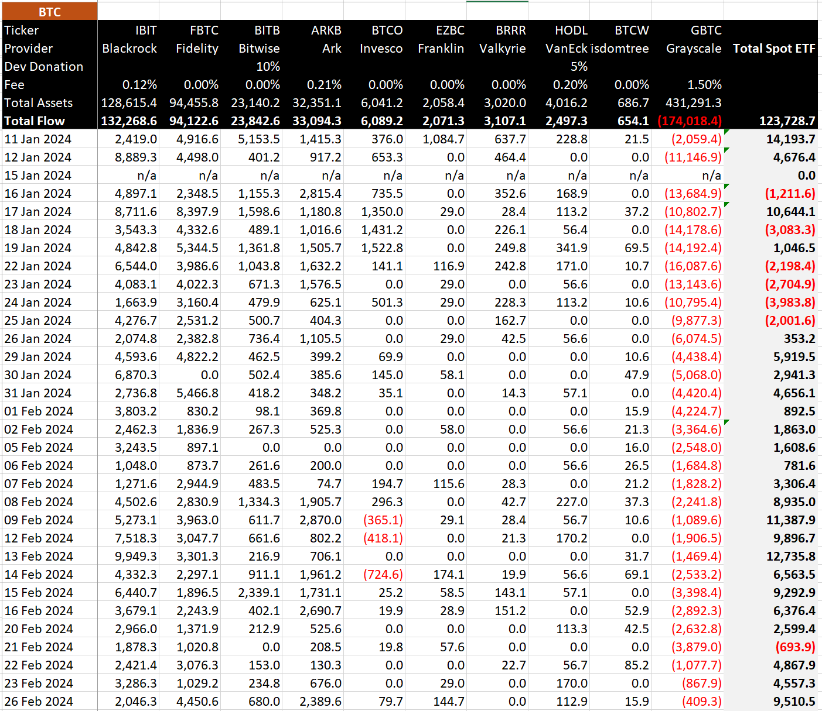
Task: Click the Total Spot ETF column header
Action: tap(773, 49)
